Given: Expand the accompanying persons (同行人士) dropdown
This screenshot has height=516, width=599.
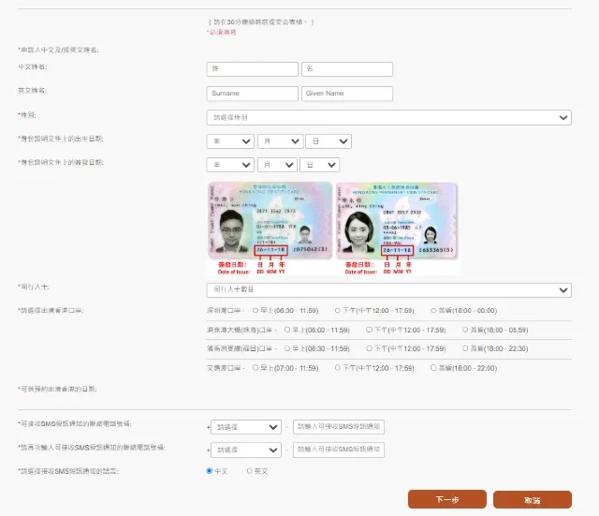Looking at the screenshot, I should 388,290.
